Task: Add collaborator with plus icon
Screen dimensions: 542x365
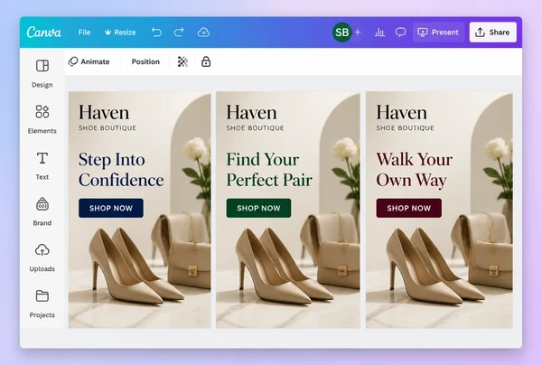Action: point(358,33)
